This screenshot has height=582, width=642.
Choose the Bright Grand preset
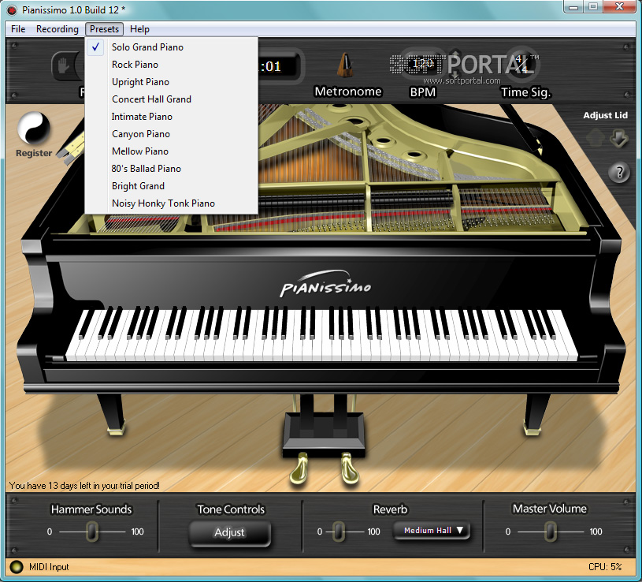(x=171, y=186)
